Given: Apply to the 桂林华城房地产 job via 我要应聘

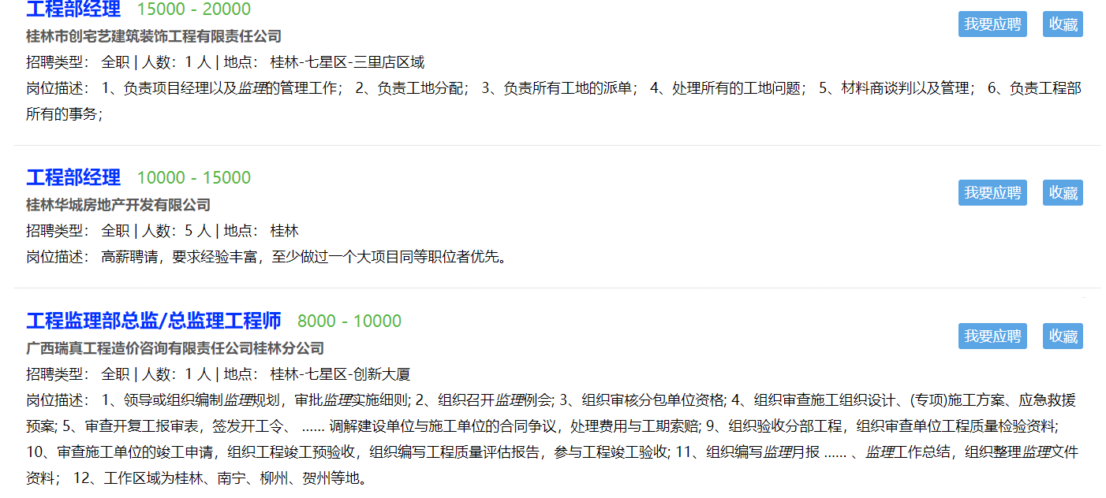Looking at the screenshot, I should click(992, 192).
